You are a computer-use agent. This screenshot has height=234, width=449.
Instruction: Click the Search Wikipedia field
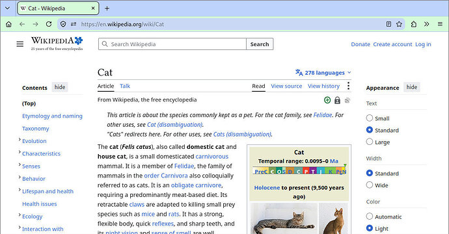click(x=172, y=44)
